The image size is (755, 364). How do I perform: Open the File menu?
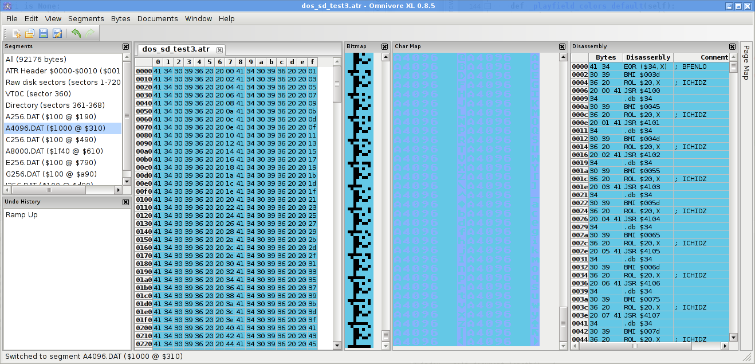(11, 18)
